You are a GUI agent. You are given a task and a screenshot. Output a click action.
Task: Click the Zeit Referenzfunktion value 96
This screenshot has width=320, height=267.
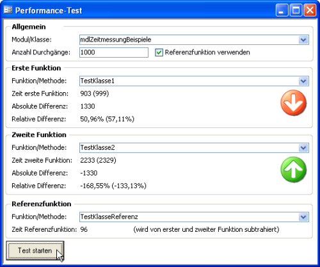(x=84, y=229)
